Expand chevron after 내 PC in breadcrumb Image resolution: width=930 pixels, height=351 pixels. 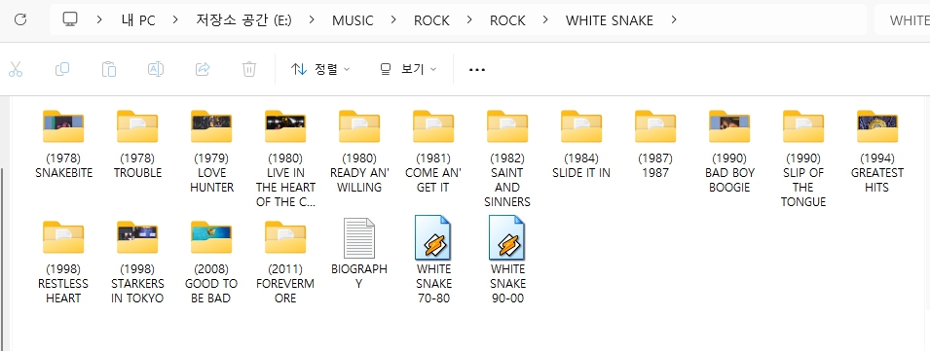tap(175, 20)
